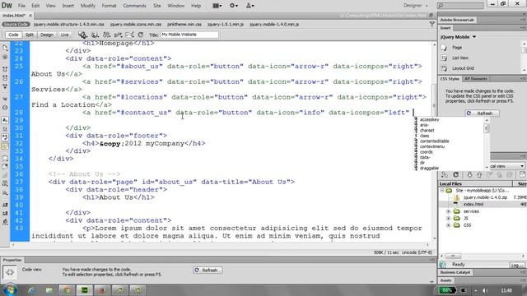The width and height of the screenshot is (527, 296).
Task: Switch to Design view
Action: [x=47, y=35]
